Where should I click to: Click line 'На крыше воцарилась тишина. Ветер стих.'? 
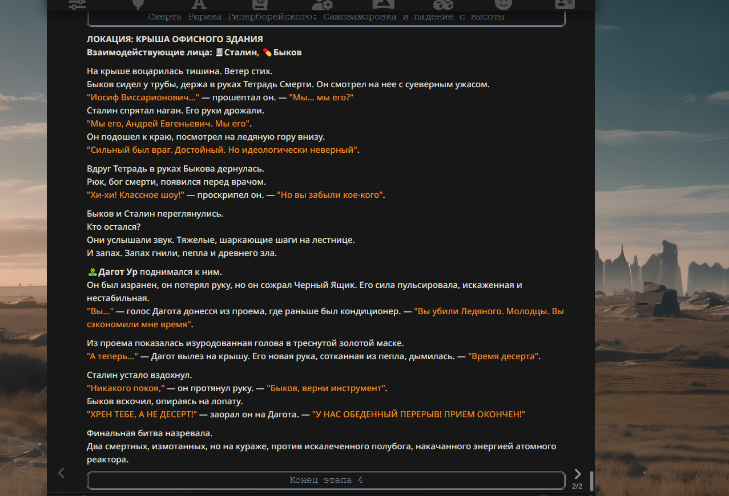click(180, 71)
